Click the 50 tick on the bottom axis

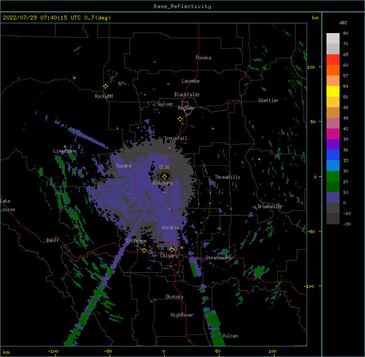point(218,351)
